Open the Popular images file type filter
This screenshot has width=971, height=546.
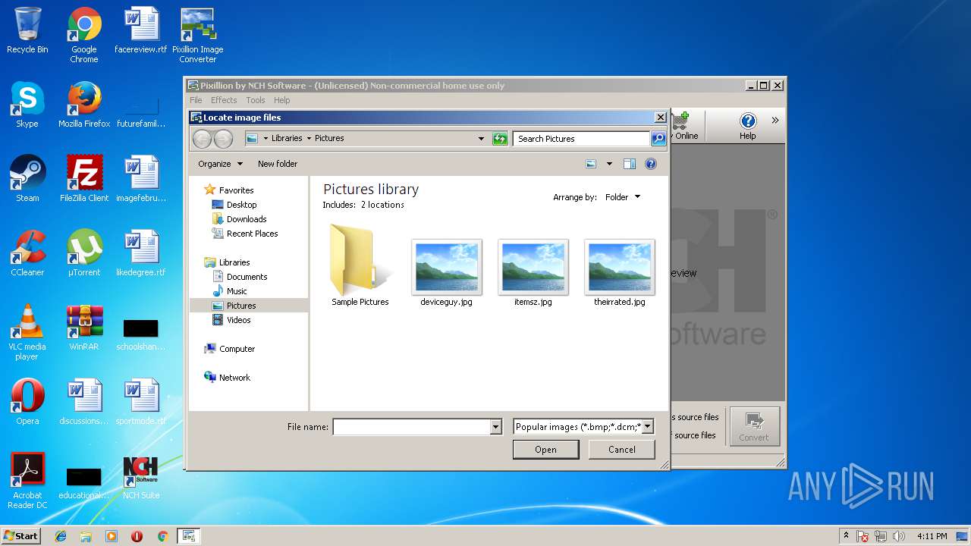pyautogui.click(x=583, y=427)
